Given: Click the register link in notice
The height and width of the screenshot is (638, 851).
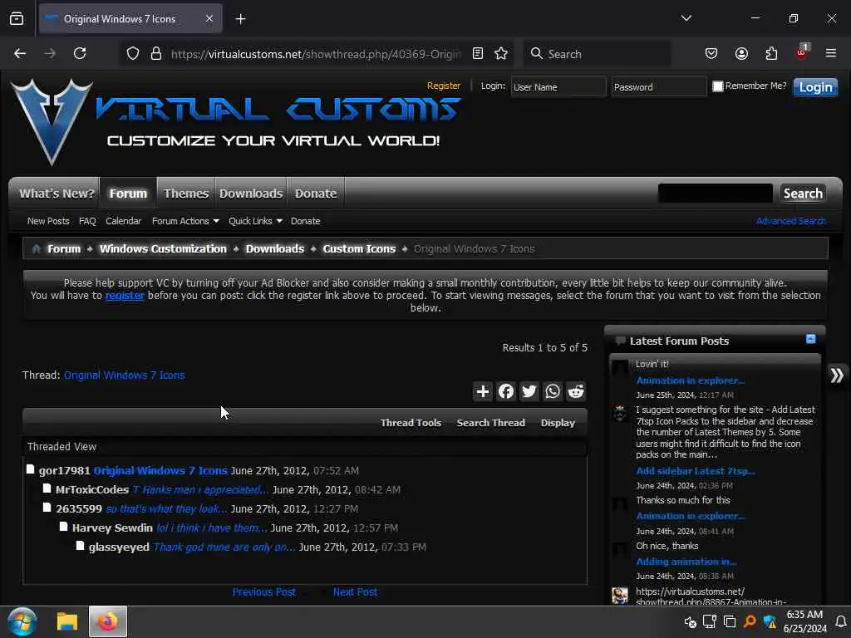Looking at the screenshot, I should [x=125, y=296].
